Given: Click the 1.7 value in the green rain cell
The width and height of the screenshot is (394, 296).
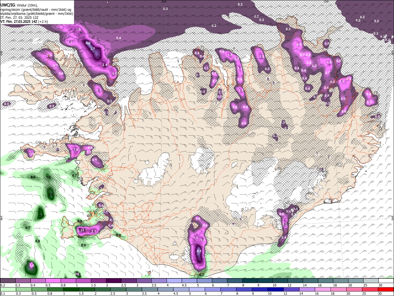Looking at the screenshot, I should pos(41,216).
